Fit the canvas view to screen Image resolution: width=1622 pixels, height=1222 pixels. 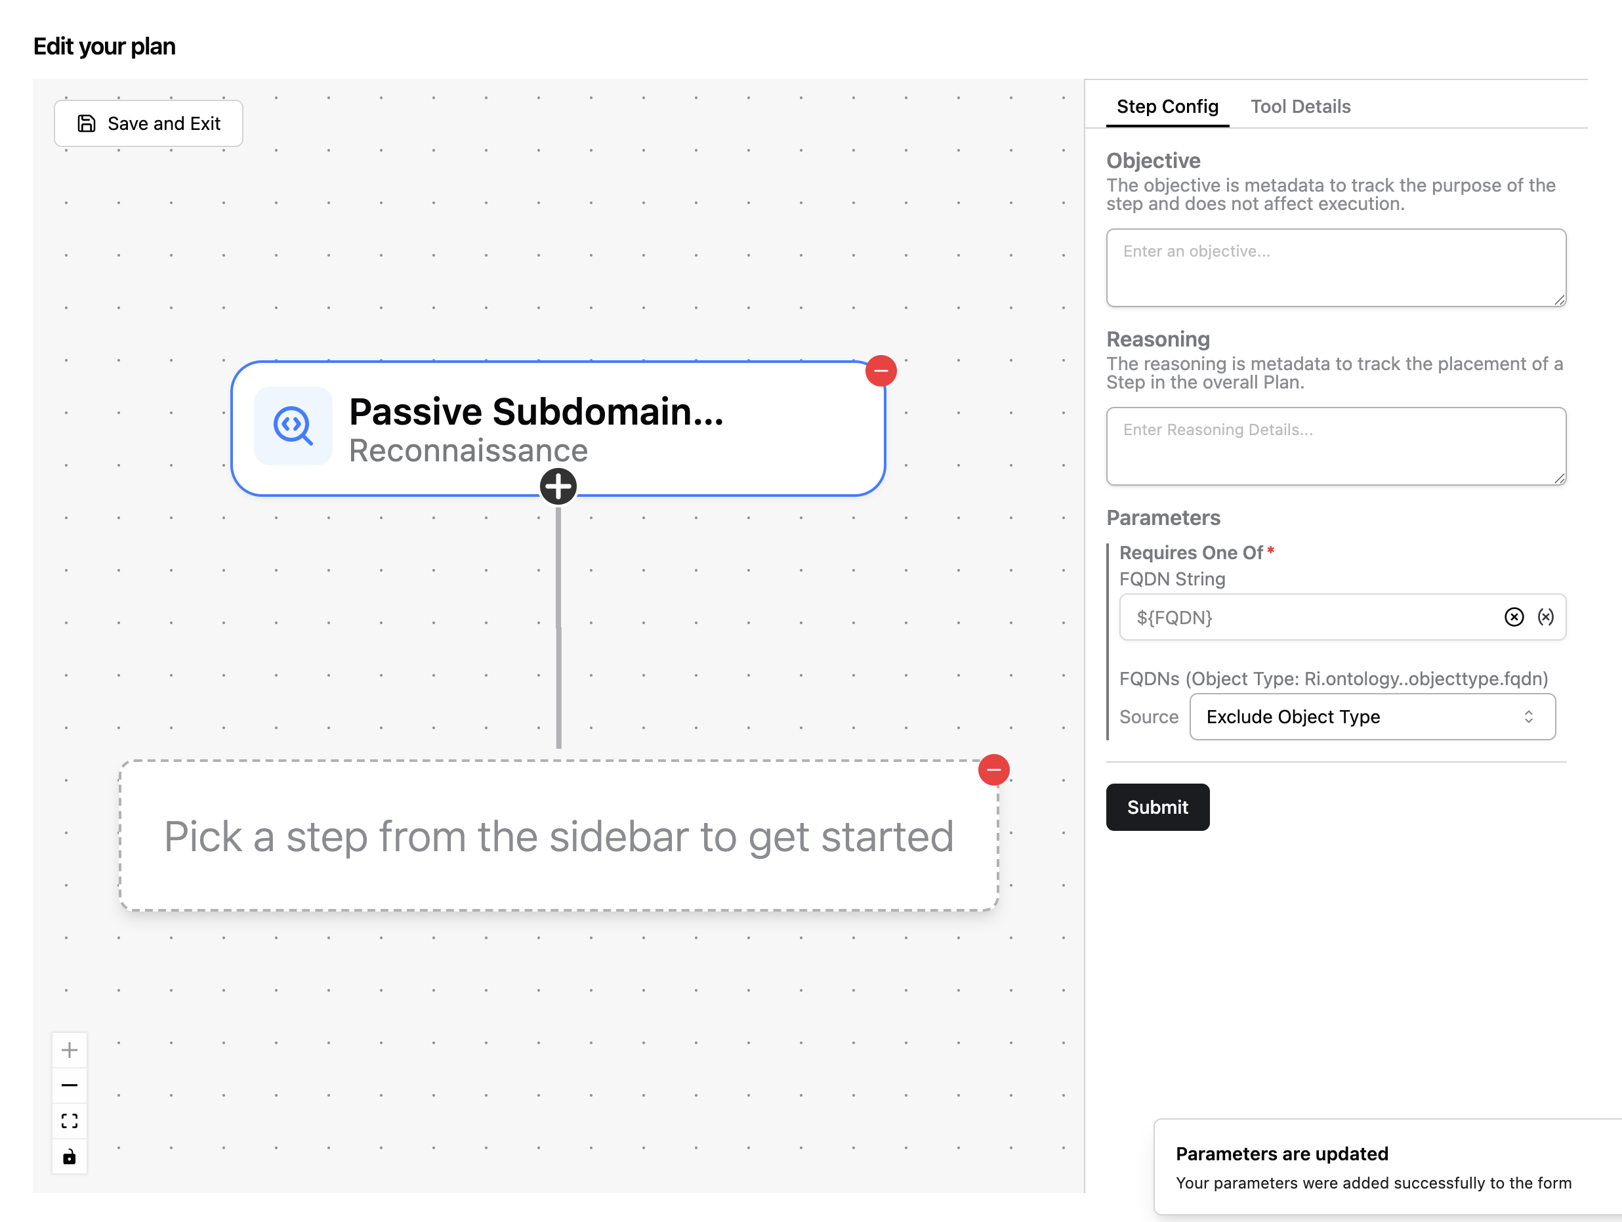coord(70,1121)
